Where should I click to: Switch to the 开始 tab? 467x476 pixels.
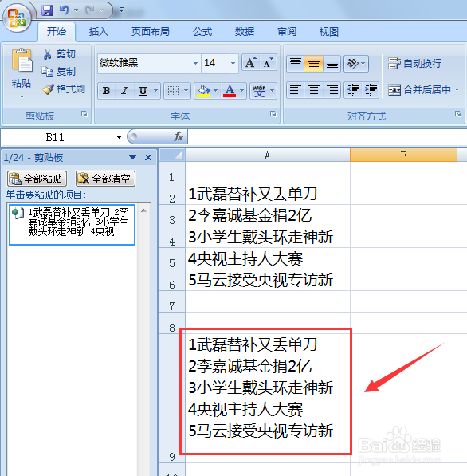[57, 32]
